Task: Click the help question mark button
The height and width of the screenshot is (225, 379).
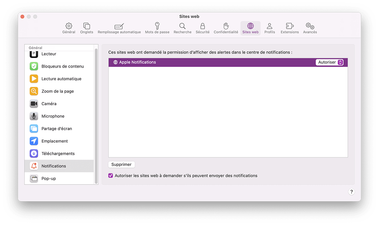Action: [x=352, y=192]
